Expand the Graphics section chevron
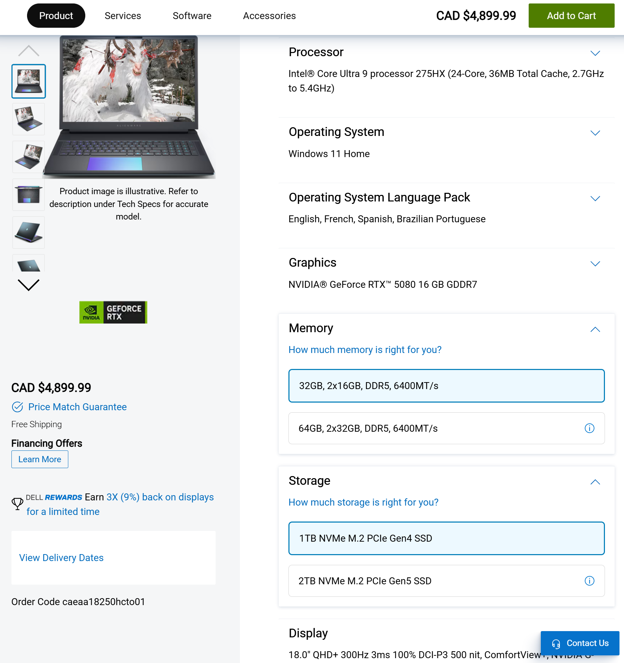The image size is (624, 663). (595, 264)
